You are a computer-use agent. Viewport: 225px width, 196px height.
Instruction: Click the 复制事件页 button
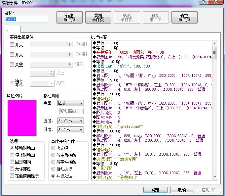[x=98, y=18]
